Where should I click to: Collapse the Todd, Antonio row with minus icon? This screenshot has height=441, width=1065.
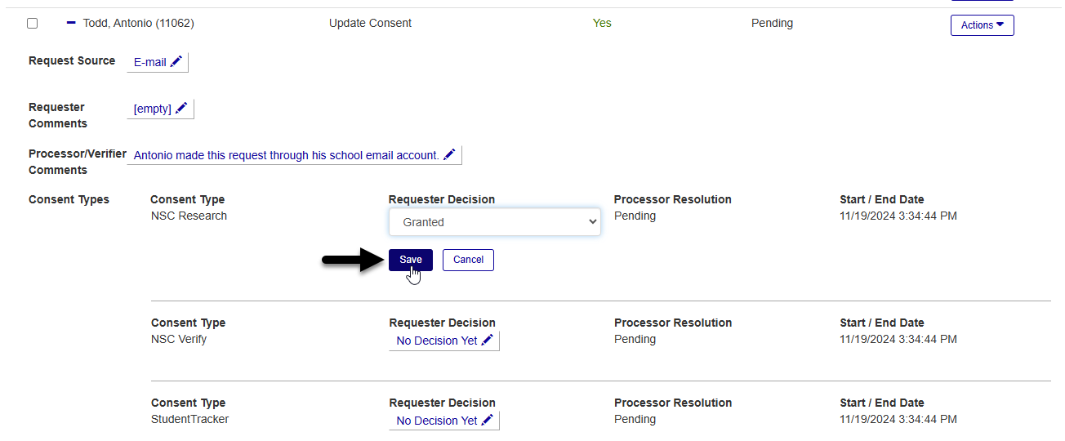tap(71, 23)
